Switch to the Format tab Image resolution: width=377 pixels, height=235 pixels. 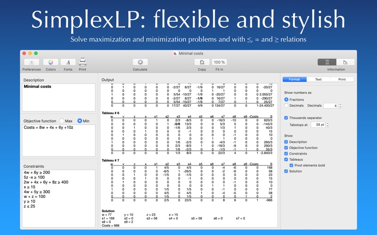click(295, 79)
